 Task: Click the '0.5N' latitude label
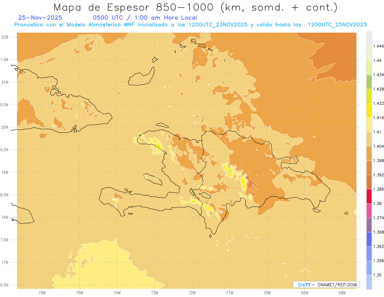tap(5, 104)
